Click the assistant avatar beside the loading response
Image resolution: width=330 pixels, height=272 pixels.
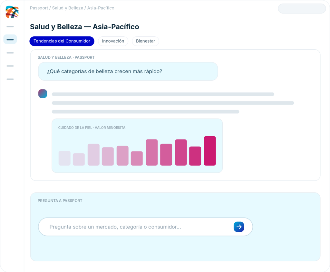43,94
